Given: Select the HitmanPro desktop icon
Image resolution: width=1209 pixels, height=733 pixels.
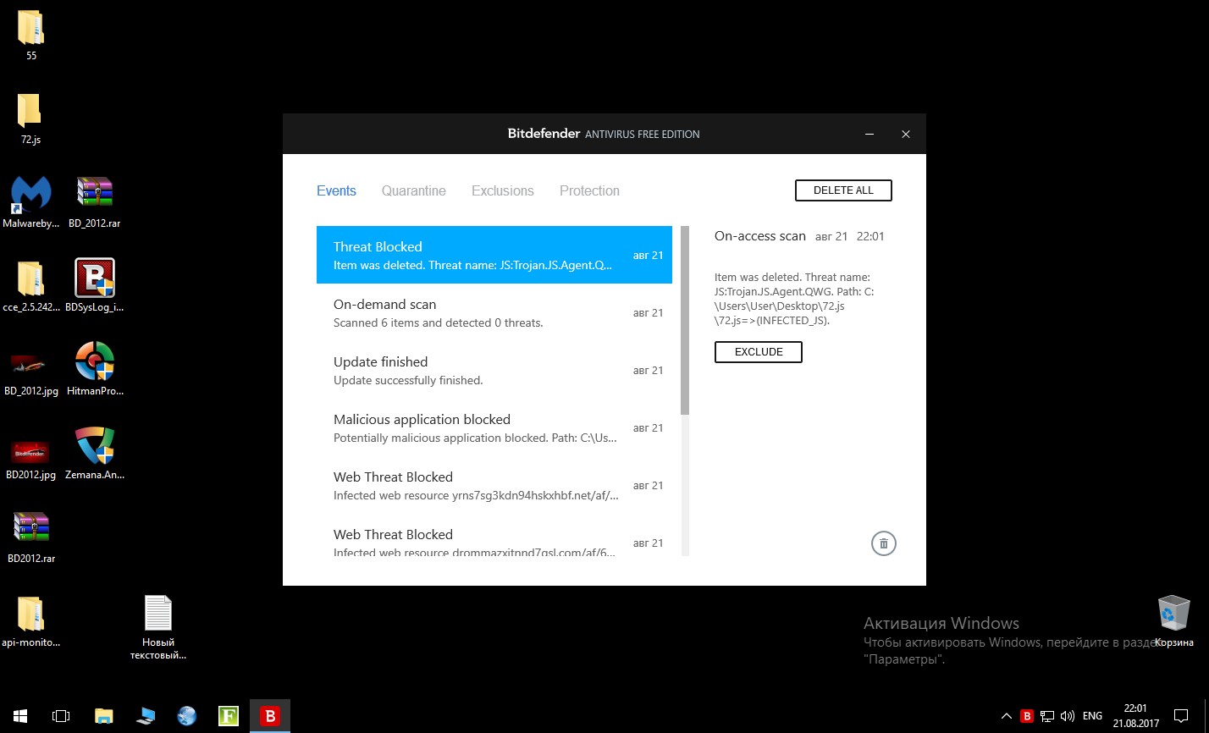Looking at the screenshot, I should pyautogui.click(x=95, y=371).
